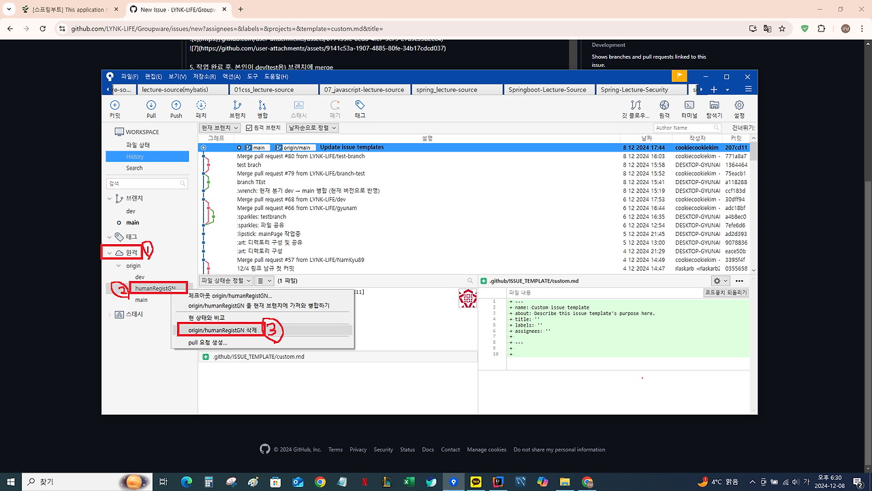Select History in the WORKSPACE sidebar

click(147, 157)
